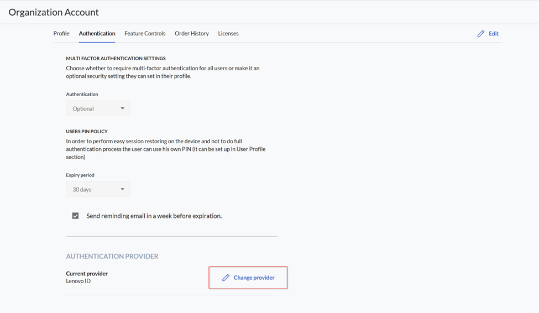Uncheck the reminding email checkbox
539x313 pixels.
point(75,216)
